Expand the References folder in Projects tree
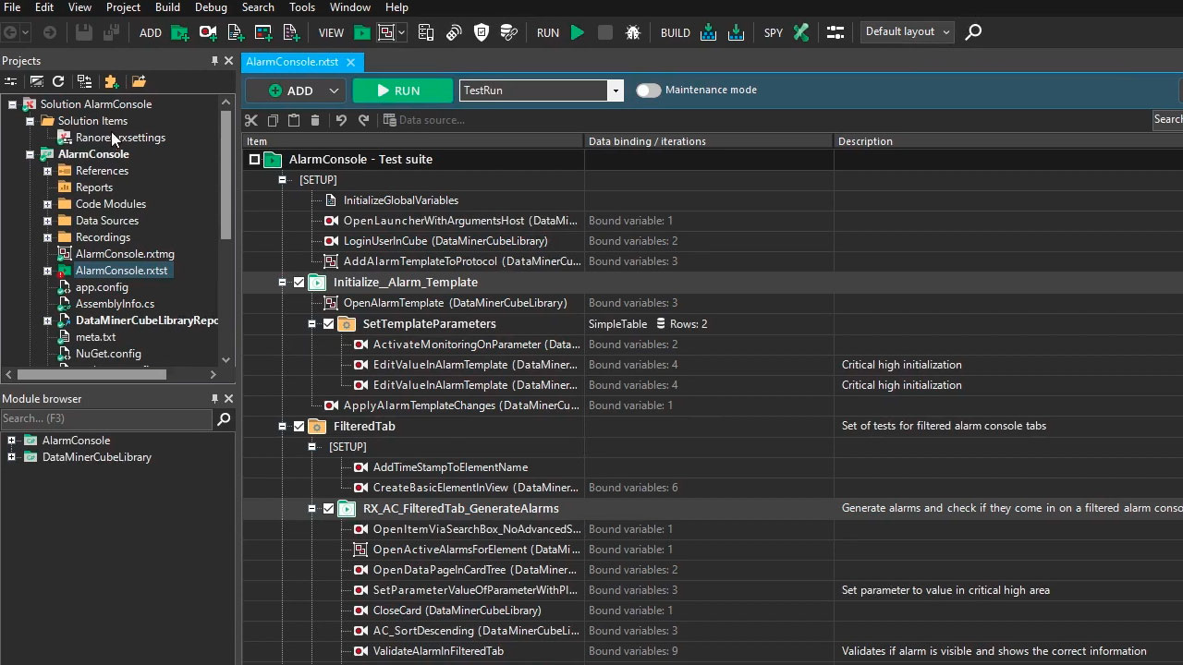This screenshot has width=1183, height=665. pos(47,171)
